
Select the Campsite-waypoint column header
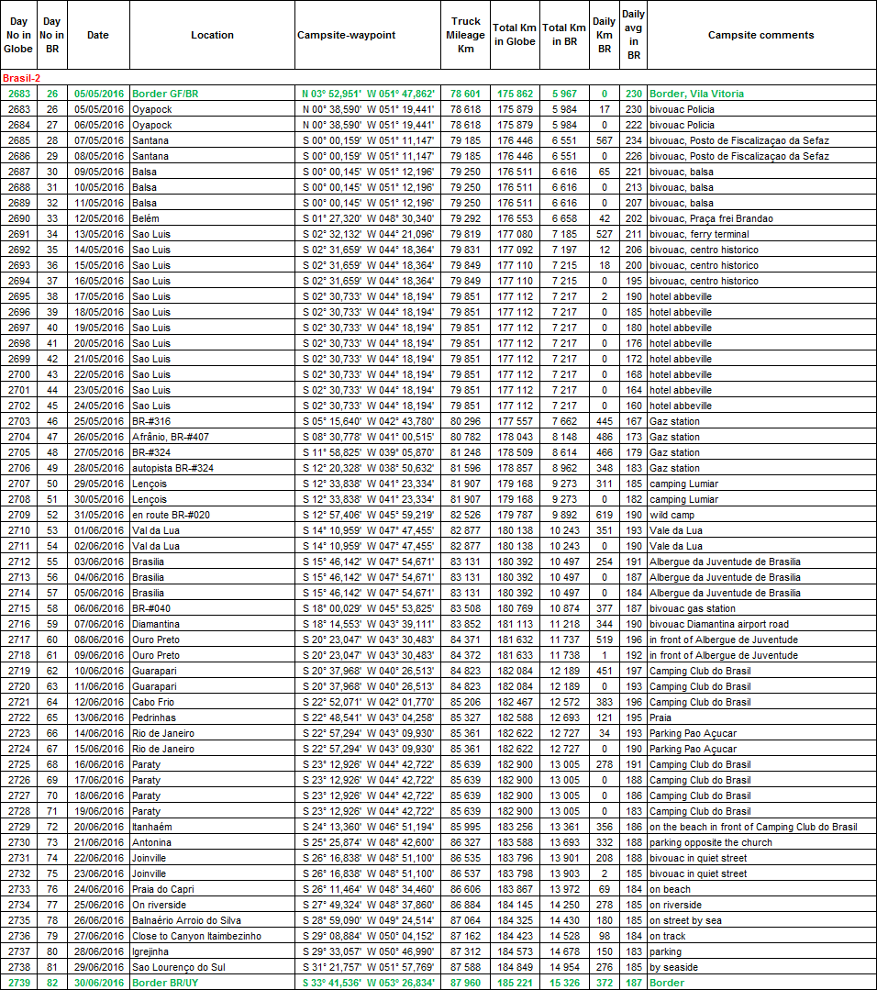346,35
